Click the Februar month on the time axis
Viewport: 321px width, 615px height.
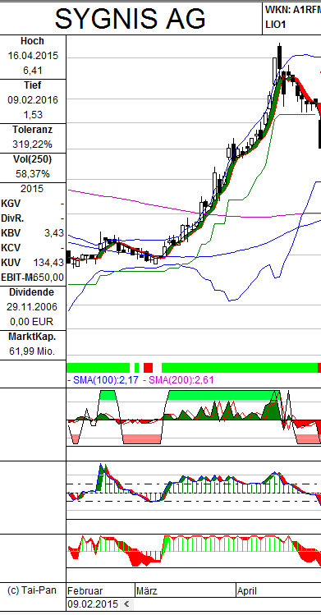[x=85, y=590]
